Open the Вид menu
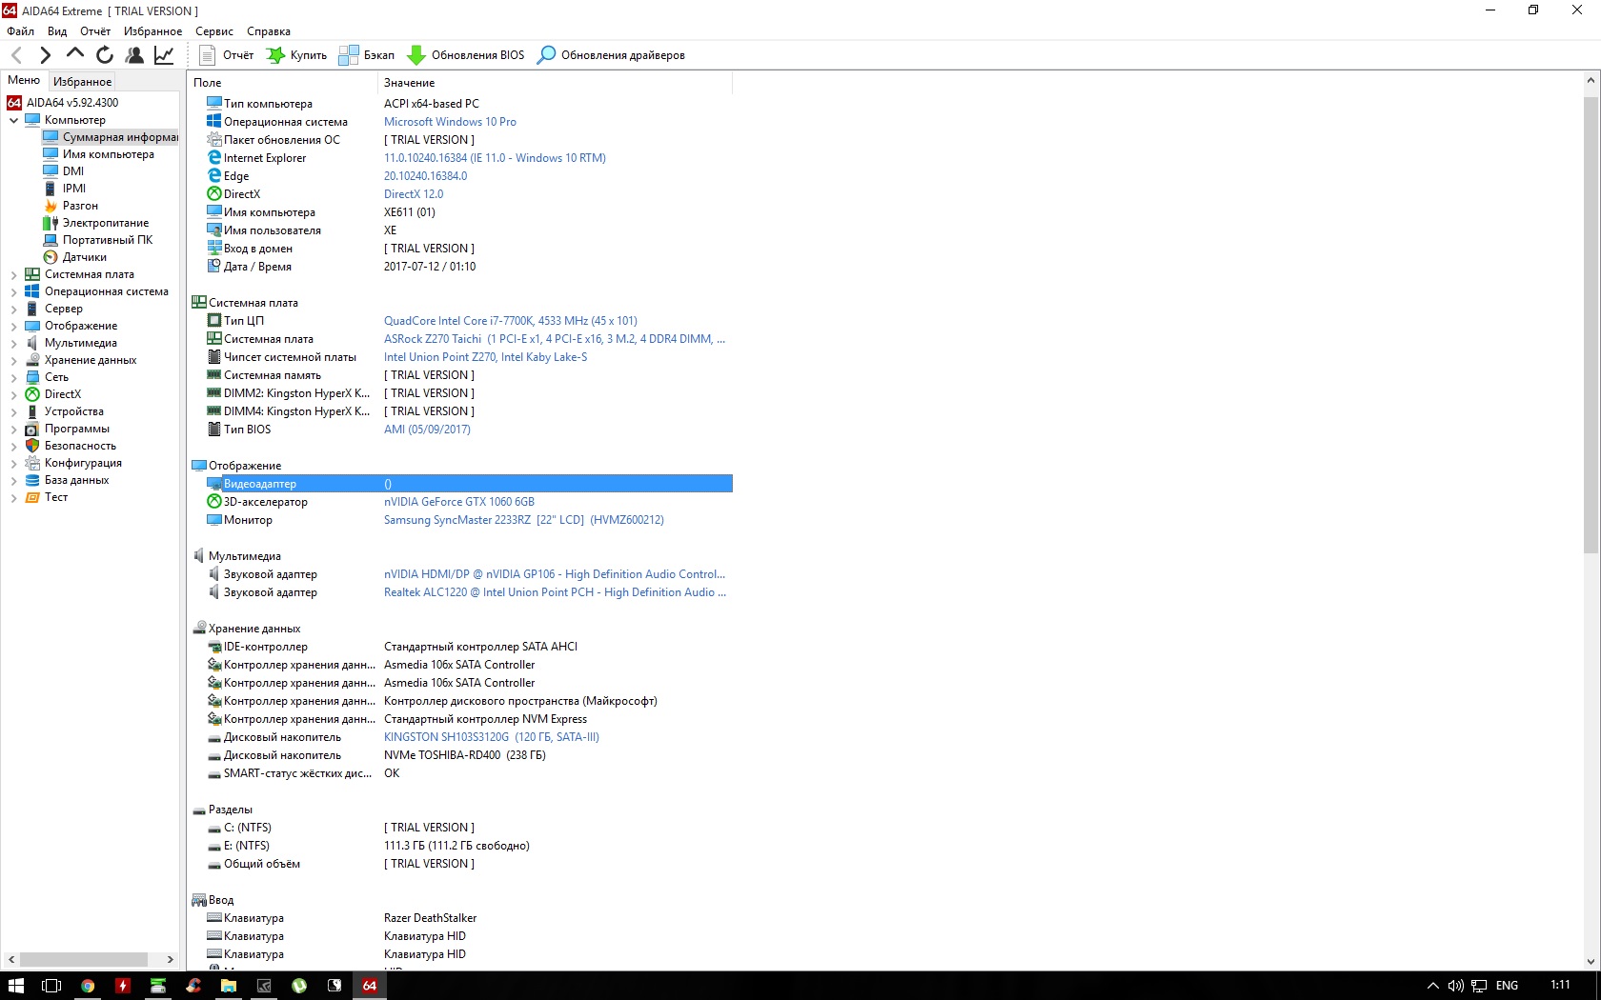The height and width of the screenshot is (1000, 1601). tap(57, 31)
